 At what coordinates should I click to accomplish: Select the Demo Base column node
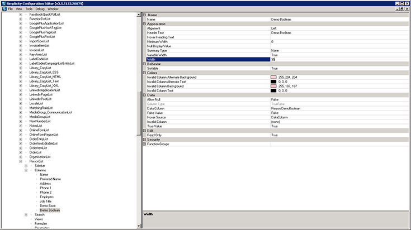pyautogui.click(x=48, y=205)
